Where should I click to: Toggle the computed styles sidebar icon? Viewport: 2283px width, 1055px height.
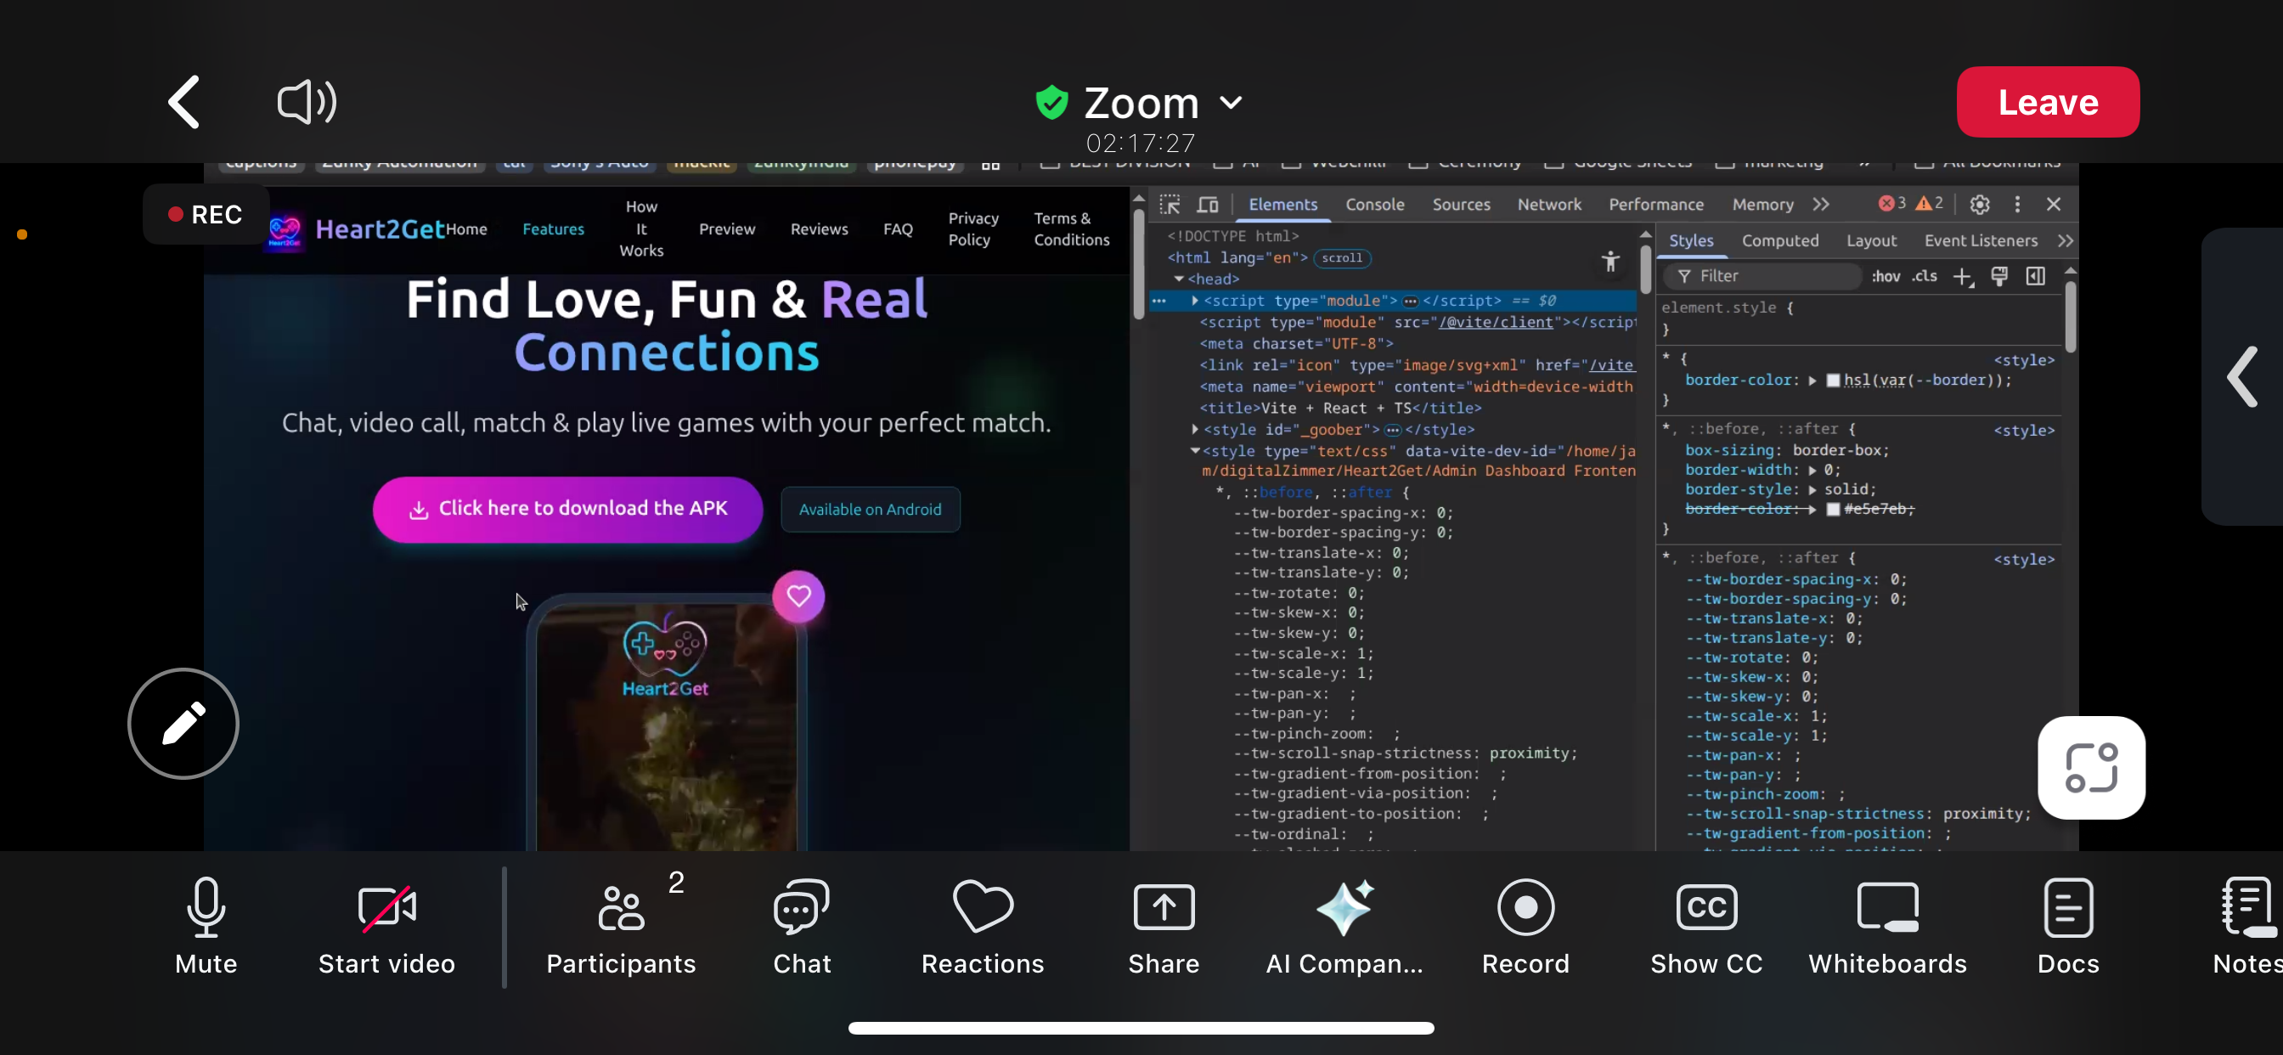tap(2036, 277)
